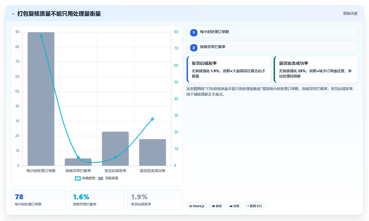Image resolution: width=369 pixels, height=221 pixels.
Task: Click the number 1 badge icon
Action: pyautogui.click(x=194, y=33)
